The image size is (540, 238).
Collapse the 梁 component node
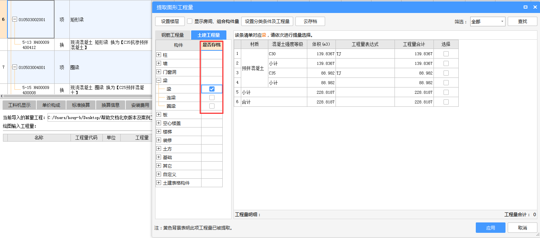[158, 80]
